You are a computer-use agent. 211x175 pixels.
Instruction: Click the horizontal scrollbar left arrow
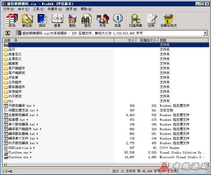point(5,165)
